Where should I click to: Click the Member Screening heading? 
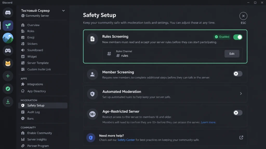[x=118, y=72]
